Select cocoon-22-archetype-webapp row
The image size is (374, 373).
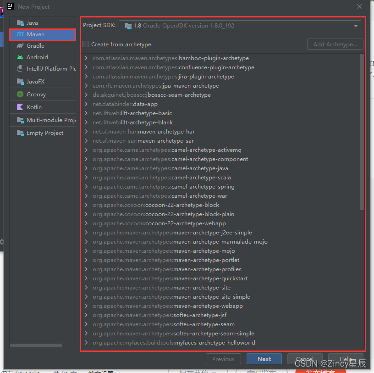click(x=221, y=223)
